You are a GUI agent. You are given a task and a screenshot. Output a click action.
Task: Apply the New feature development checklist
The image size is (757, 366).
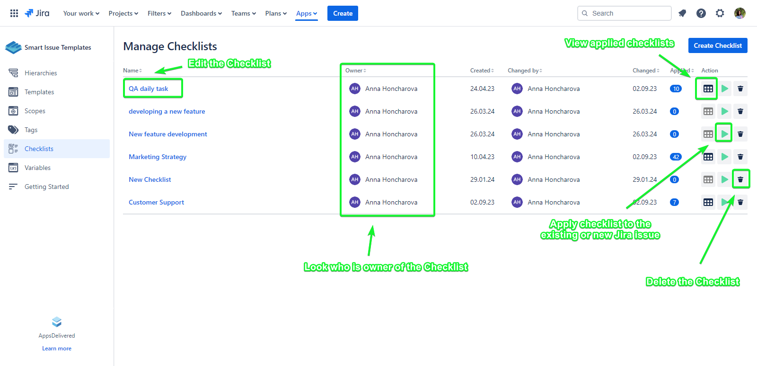click(724, 134)
